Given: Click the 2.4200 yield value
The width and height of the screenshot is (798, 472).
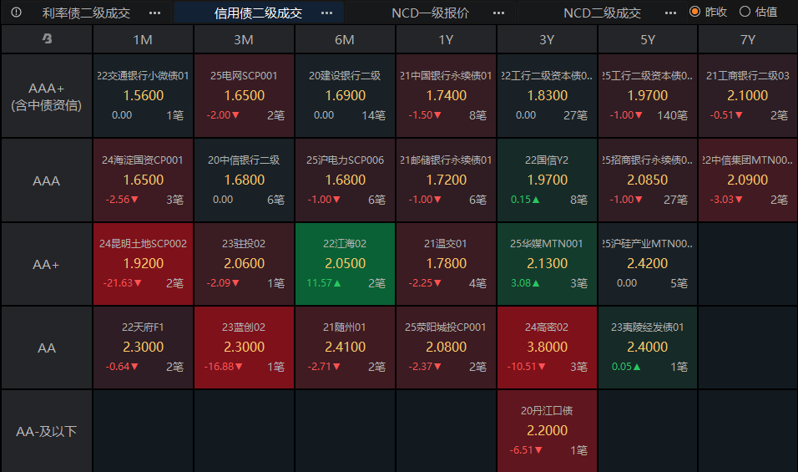Looking at the screenshot, I should tap(648, 263).
